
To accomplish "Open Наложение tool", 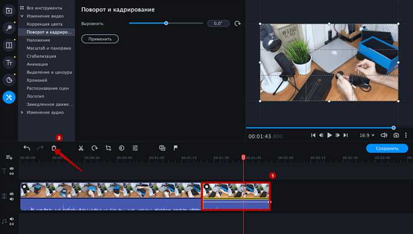I will tap(38, 40).
